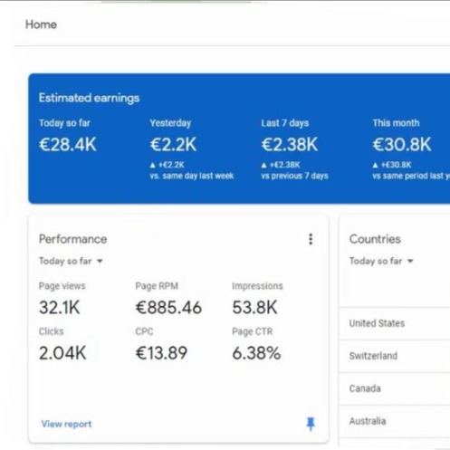Open the Countries 'Today so far' dropdown

click(x=381, y=261)
